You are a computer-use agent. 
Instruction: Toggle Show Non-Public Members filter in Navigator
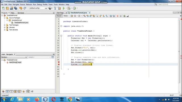tap(15, 92)
